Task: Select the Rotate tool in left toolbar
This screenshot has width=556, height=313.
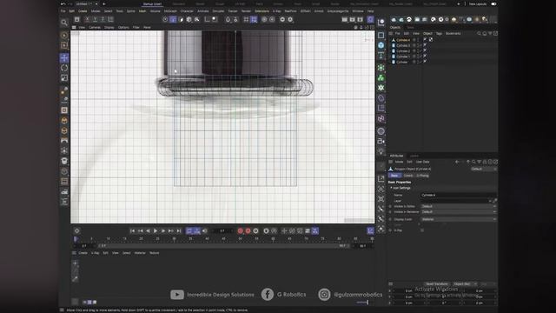Action: click(64, 68)
